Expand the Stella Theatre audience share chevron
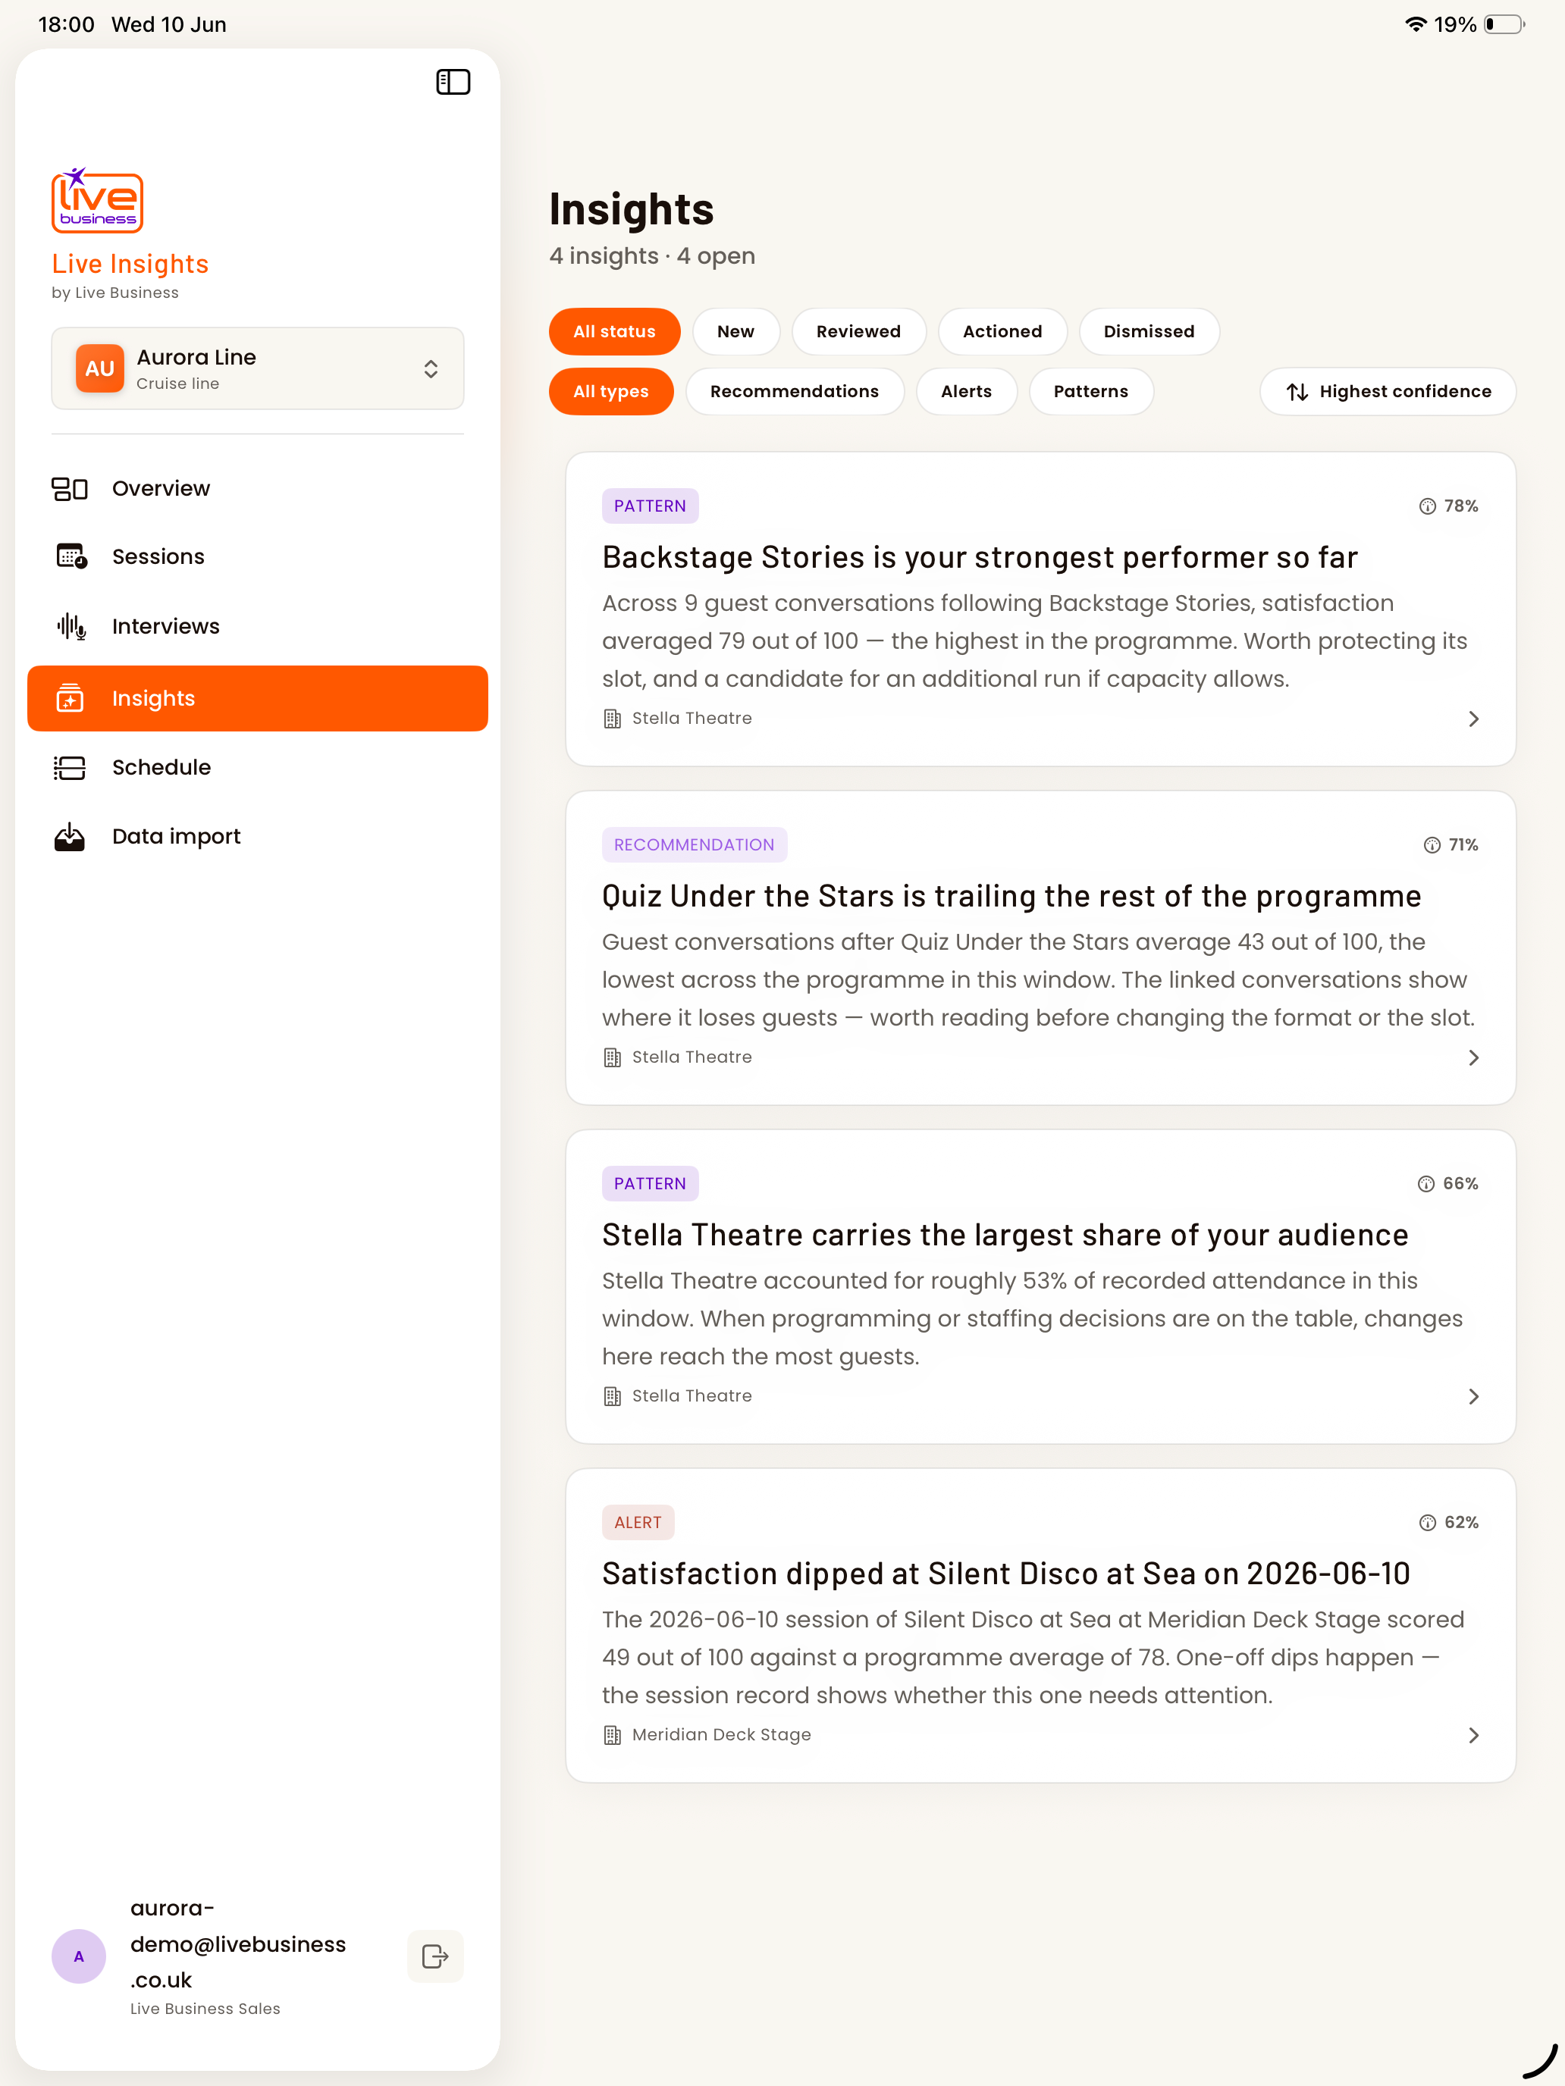 [x=1473, y=1395]
